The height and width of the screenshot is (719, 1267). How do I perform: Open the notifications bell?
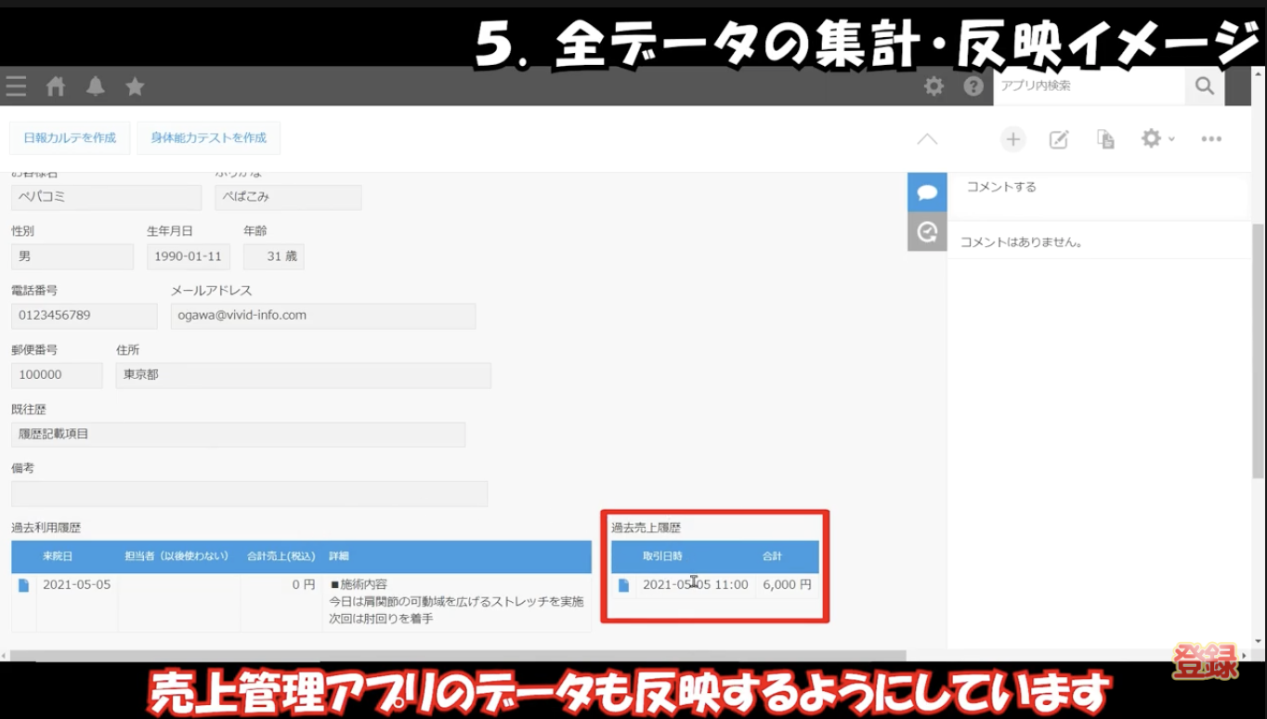coord(95,86)
